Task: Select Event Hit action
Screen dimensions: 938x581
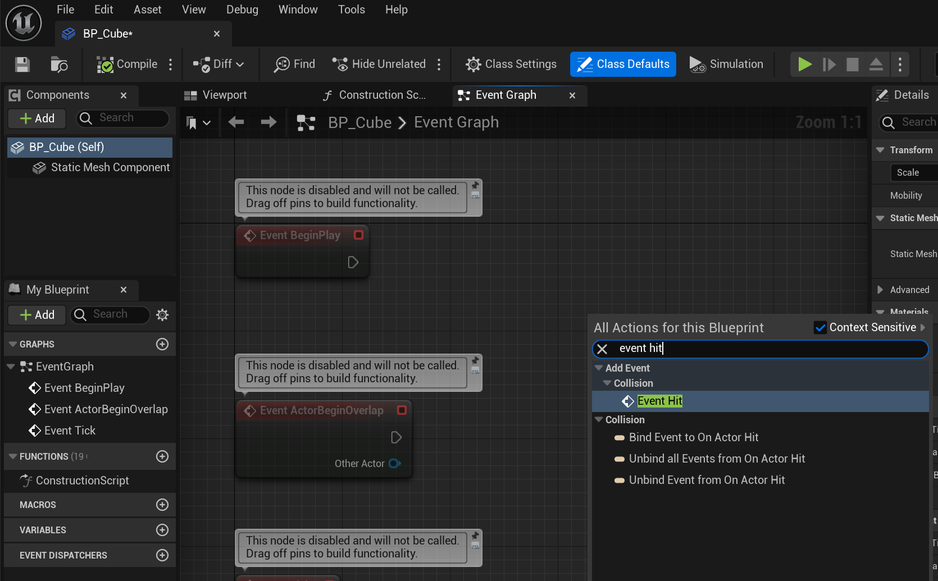Action: (x=761, y=401)
